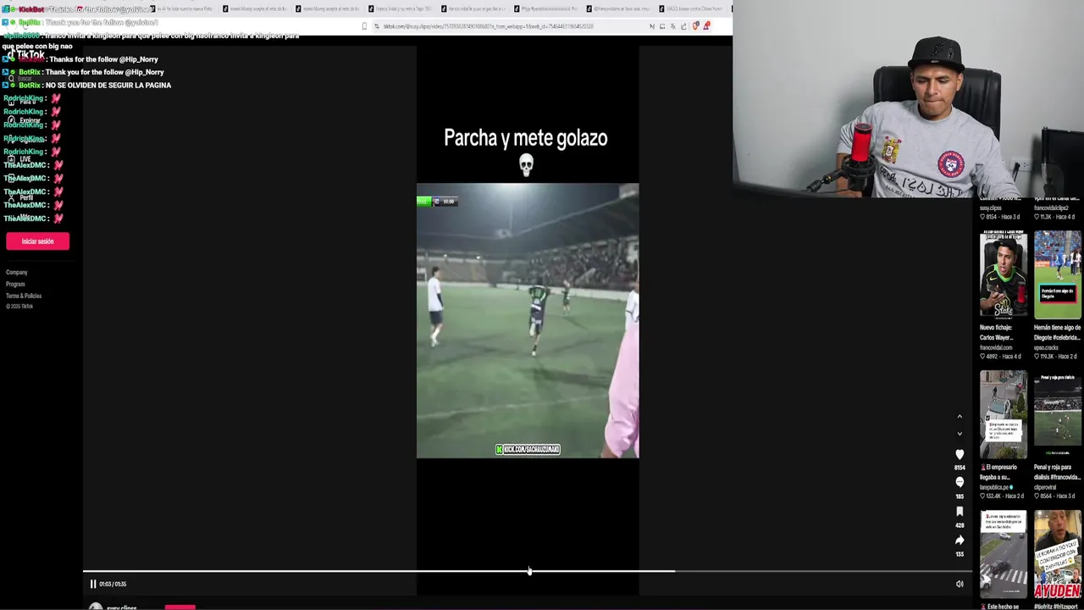Open the AYUDEN video thumbnail
Image resolution: width=1084 pixels, height=610 pixels.
point(1057,554)
